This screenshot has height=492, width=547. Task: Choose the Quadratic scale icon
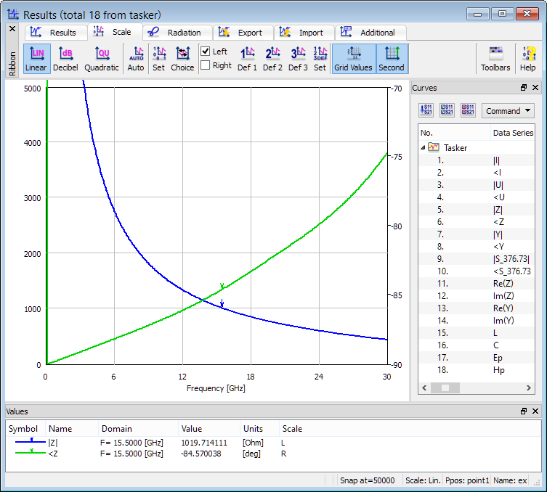point(101,59)
